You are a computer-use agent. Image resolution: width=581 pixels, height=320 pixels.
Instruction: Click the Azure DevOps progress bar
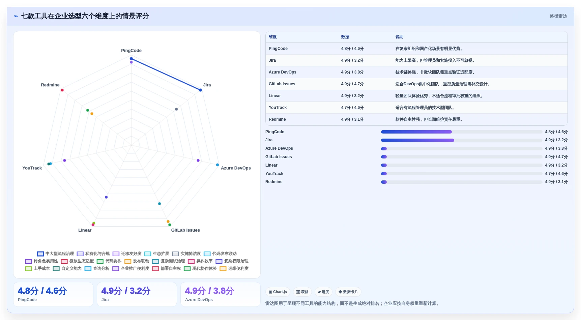[462, 148]
